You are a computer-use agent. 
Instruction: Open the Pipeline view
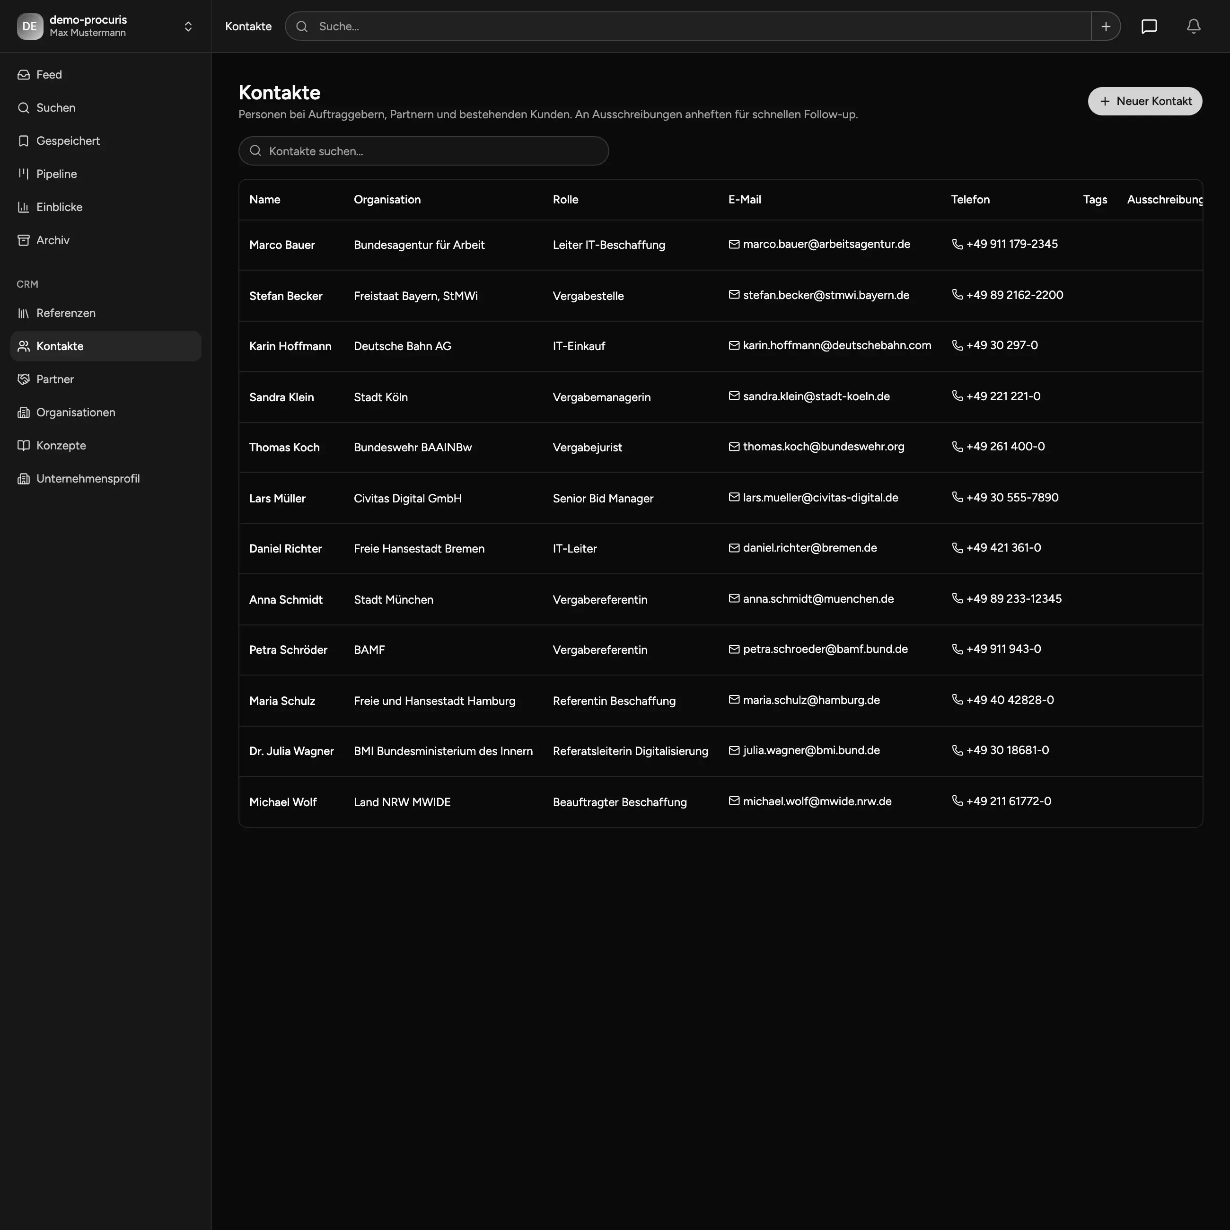coord(105,174)
